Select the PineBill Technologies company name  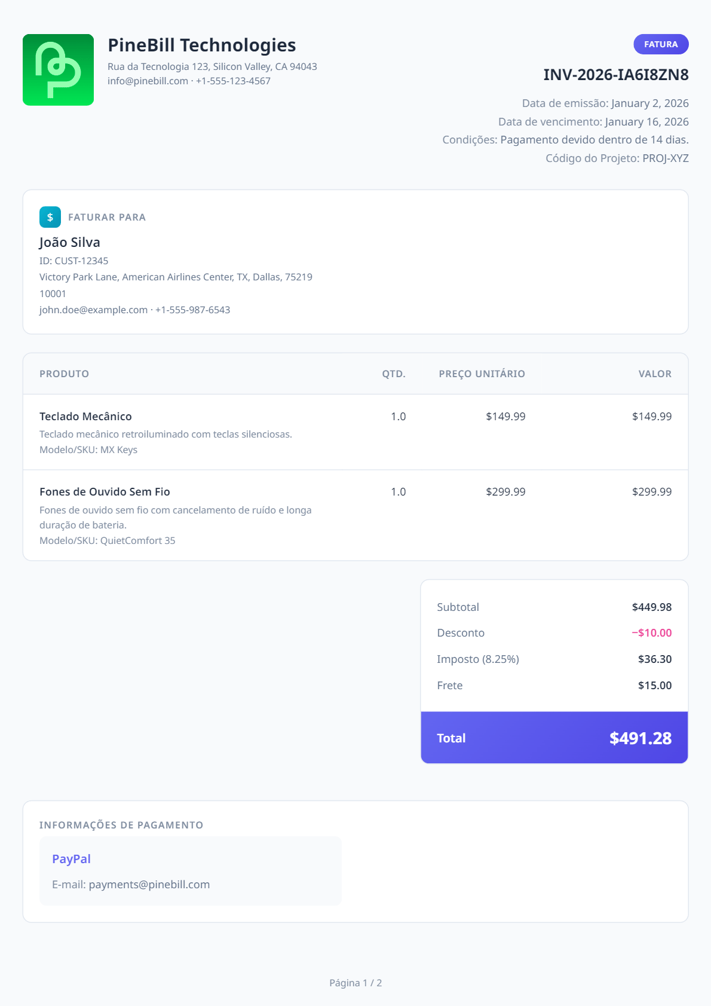coord(202,45)
